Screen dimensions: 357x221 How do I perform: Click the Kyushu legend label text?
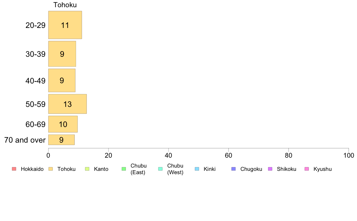(322, 169)
